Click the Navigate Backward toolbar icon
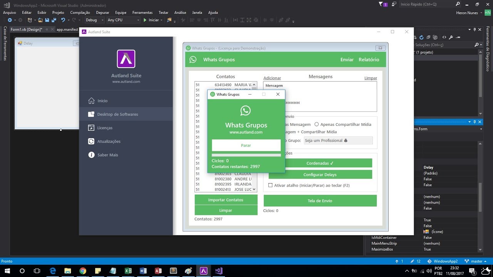Screen dimensions: 493x277 [x=10, y=20]
